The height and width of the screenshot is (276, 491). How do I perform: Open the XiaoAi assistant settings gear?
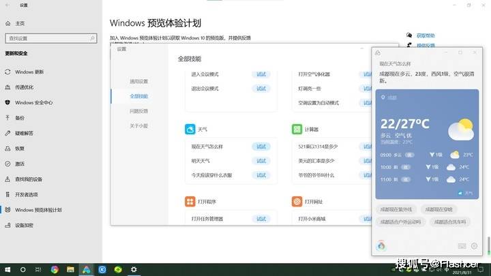(x=474, y=246)
